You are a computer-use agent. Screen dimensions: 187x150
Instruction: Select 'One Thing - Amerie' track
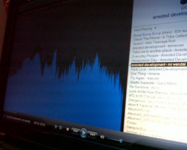(x=145, y=73)
